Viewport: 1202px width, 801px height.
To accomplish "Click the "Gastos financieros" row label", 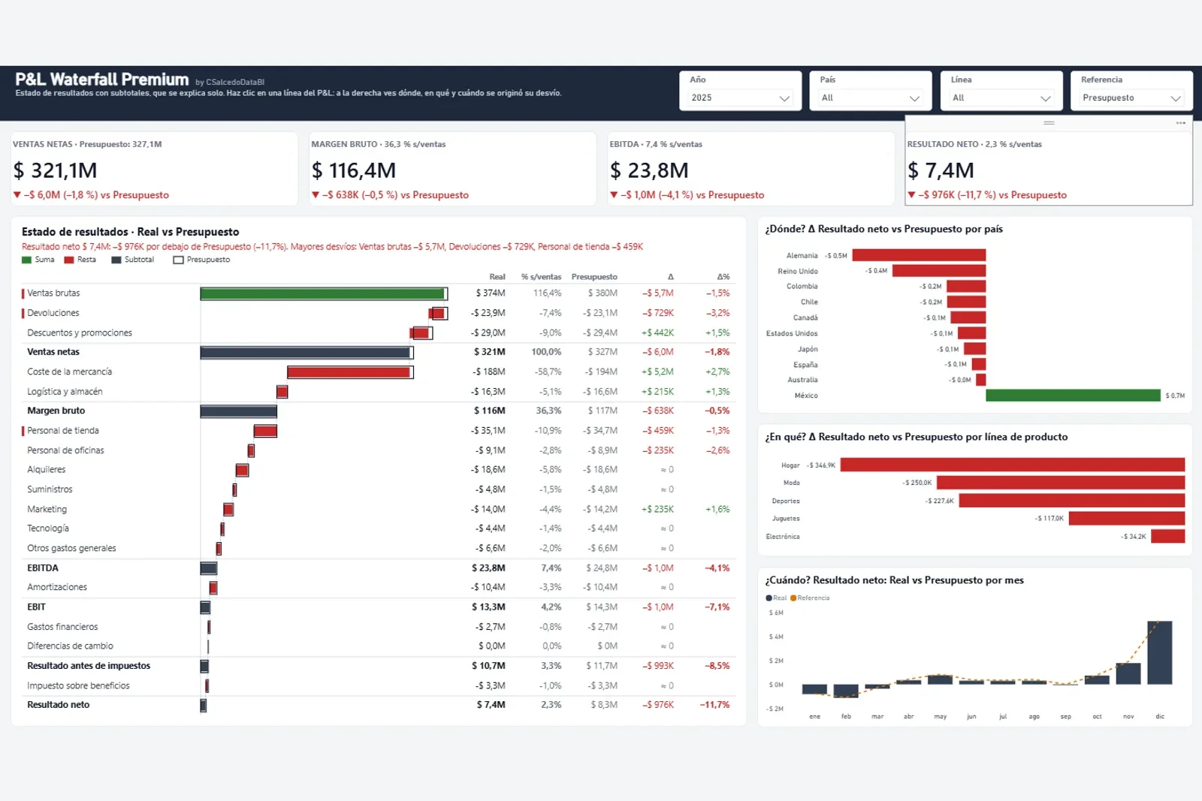I will 62,626.
